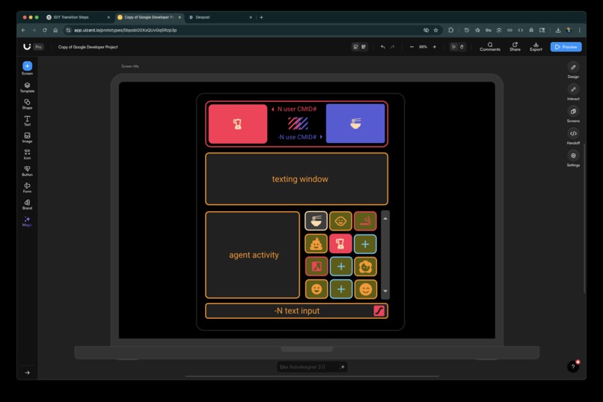Switch to the IDIT Transition Steps tab
Screen dimensions: 603x402
pos(78,17)
